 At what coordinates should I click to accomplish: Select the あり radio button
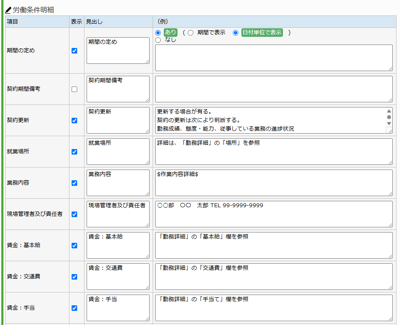158,33
